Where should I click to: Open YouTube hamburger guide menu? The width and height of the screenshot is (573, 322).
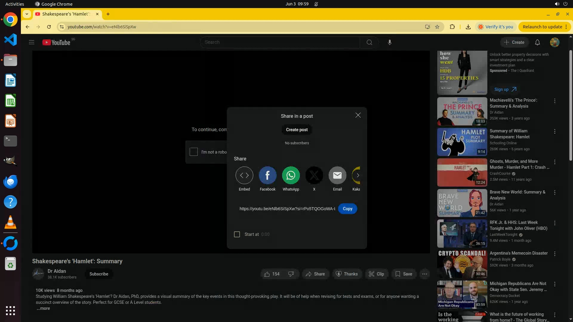pos(32,42)
